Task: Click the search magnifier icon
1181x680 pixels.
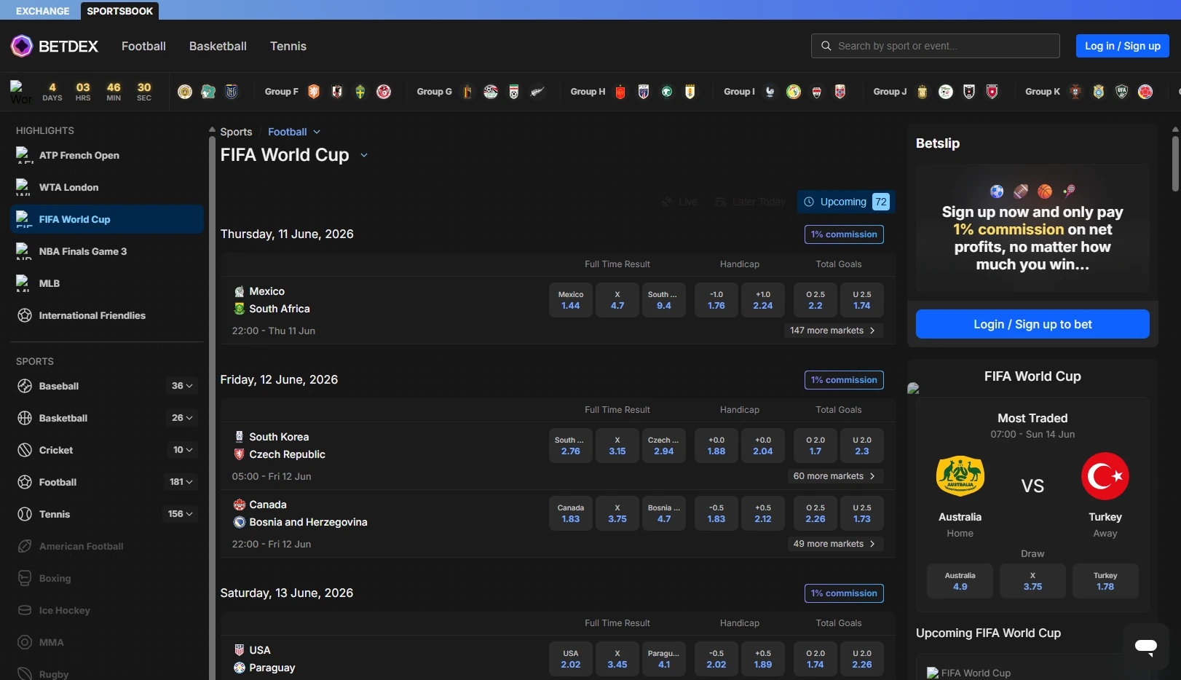Action: point(826,46)
